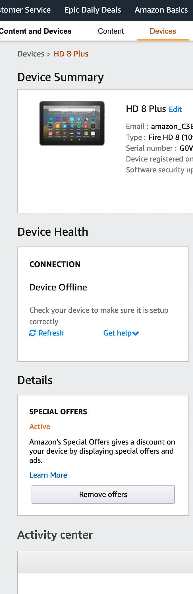Click the Get help chevron arrow

(136, 334)
